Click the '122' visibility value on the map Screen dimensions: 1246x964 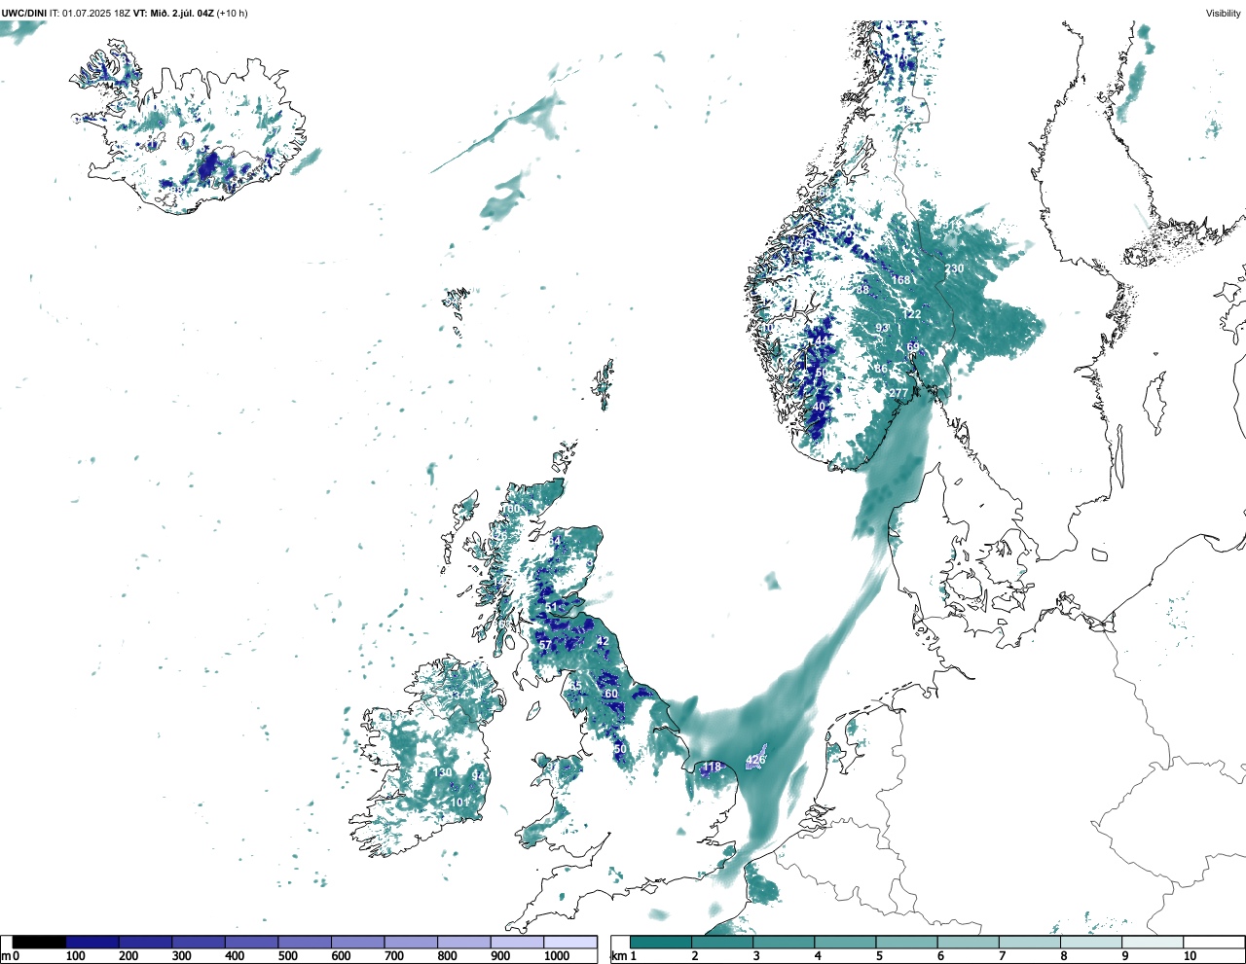tap(911, 314)
